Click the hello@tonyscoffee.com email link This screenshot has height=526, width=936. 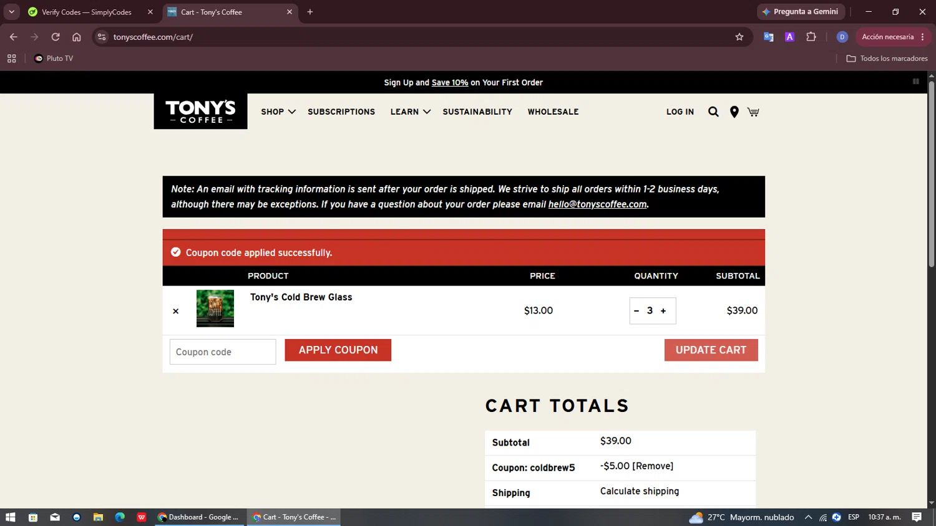pos(597,204)
